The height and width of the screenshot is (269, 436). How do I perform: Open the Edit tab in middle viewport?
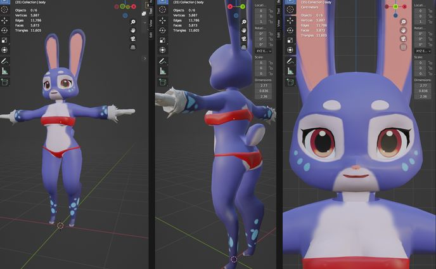(x=278, y=35)
